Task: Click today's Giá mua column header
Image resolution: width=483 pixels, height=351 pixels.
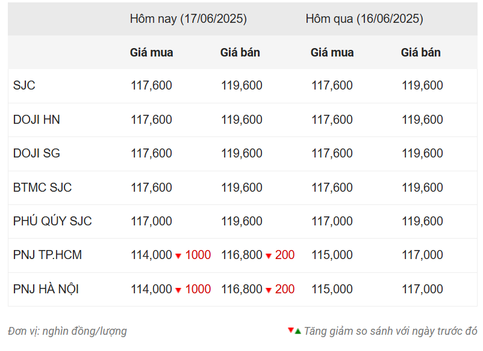Action: pos(151,52)
